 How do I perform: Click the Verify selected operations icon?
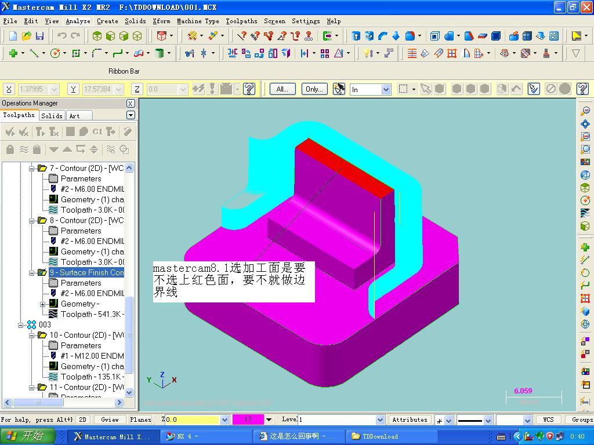point(84,132)
